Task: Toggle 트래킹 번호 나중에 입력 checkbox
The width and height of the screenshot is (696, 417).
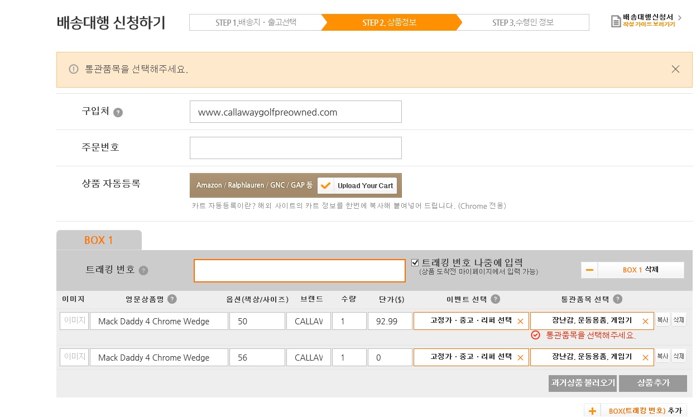Action: (x=415, y=262)
